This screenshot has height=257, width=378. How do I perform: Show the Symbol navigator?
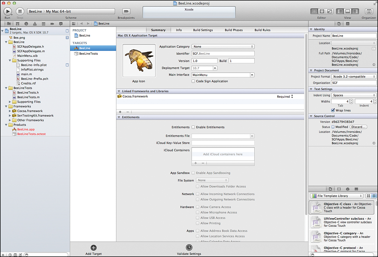coord(18,24)
